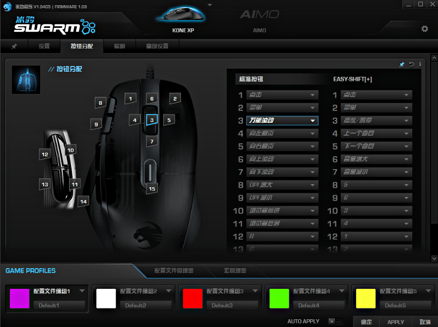The width and height of the screenshot is (438, 327).
Task: Open the settings gear icon
Action: pyautogui.click(x=425, y=29)
